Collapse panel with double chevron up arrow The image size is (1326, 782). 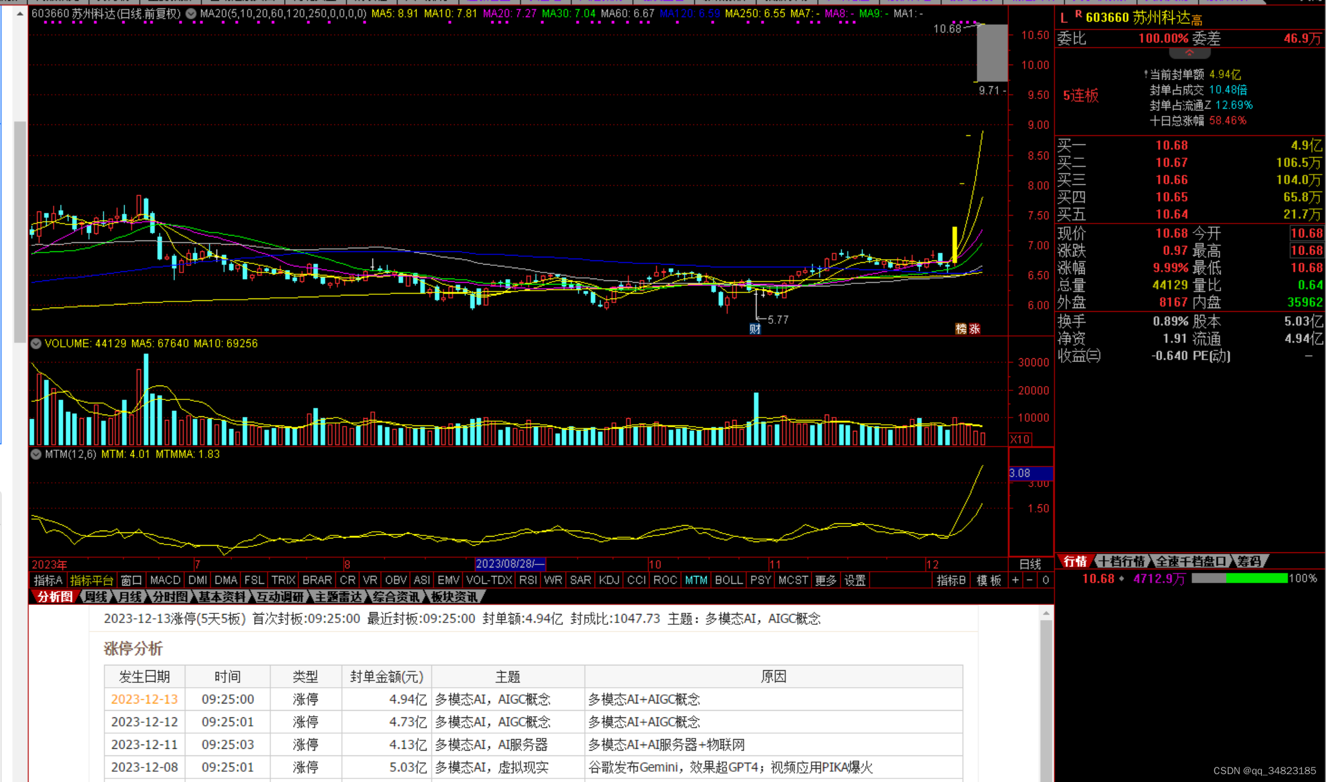click(x=1189, y=53)
